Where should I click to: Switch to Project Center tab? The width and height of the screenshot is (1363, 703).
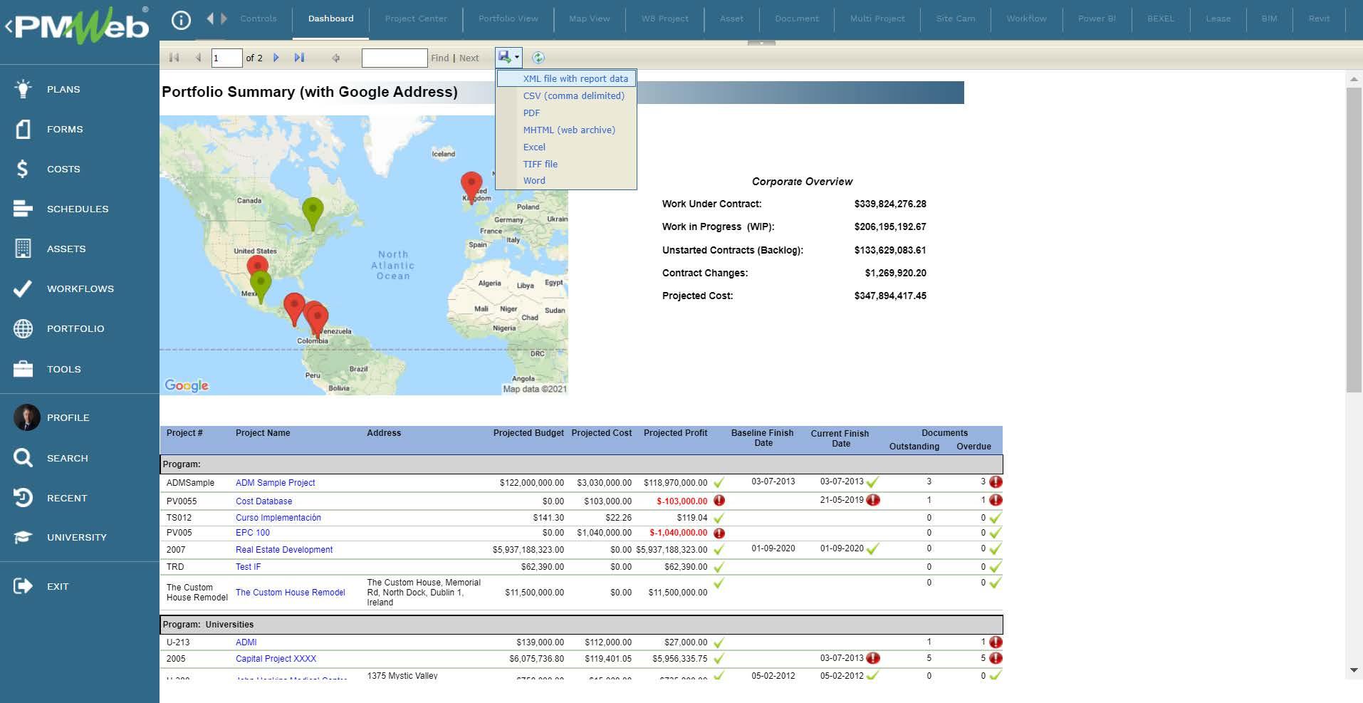(416, 19)
